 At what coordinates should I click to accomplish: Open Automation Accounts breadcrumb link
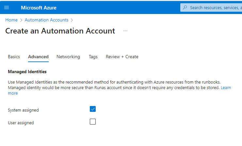click(46, 20)
